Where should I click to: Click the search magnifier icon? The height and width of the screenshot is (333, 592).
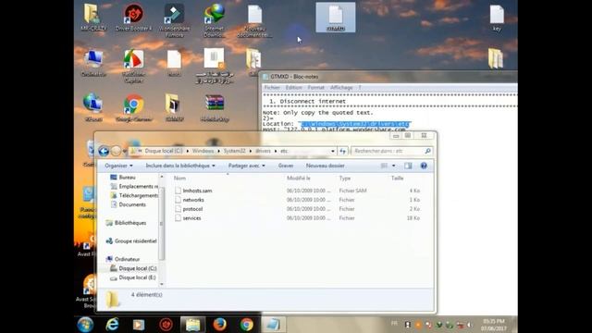point(427,151)
